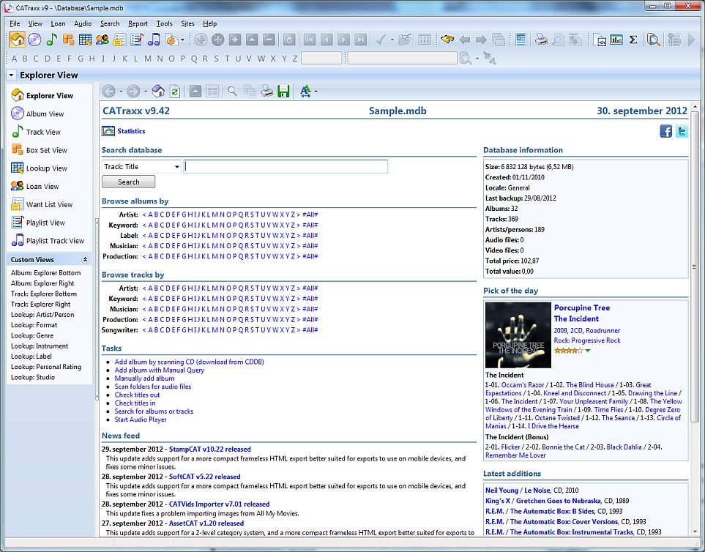Click the magnifier find icon in explorer toolbar
The width and height of the screenshot is (705, 552).
click(232, 92)
